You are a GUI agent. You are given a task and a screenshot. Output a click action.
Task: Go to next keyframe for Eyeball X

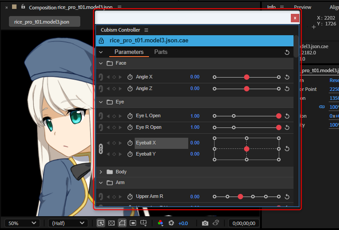point(120,143)
